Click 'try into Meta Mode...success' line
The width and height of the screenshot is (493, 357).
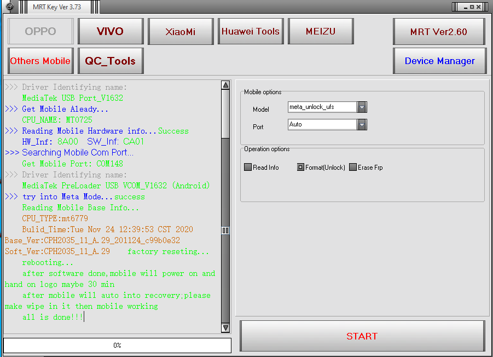point(75,197)
